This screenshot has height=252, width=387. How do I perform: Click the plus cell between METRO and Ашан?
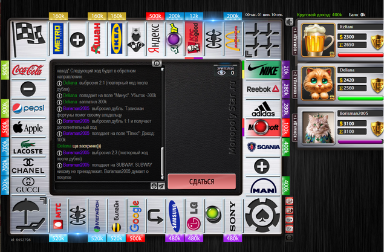pyautogui.click(x=77, y=39)
